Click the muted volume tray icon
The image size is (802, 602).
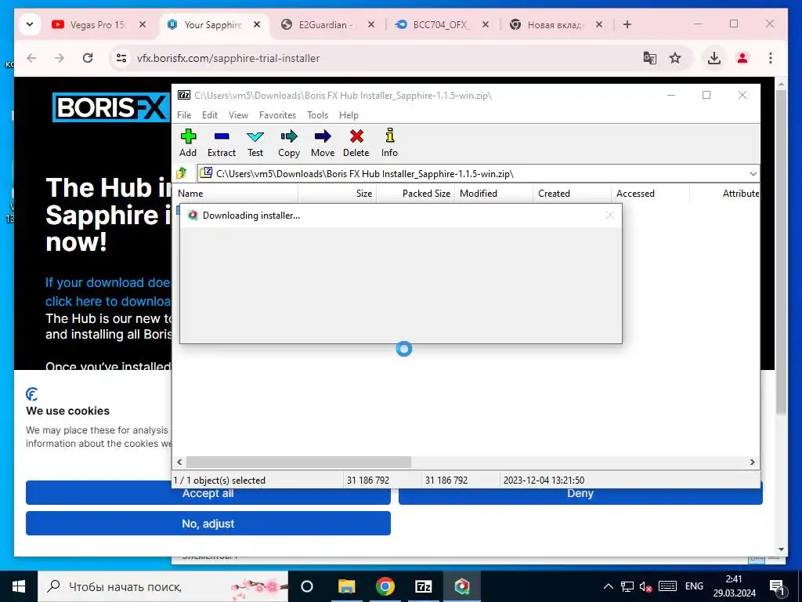(645, 586)
